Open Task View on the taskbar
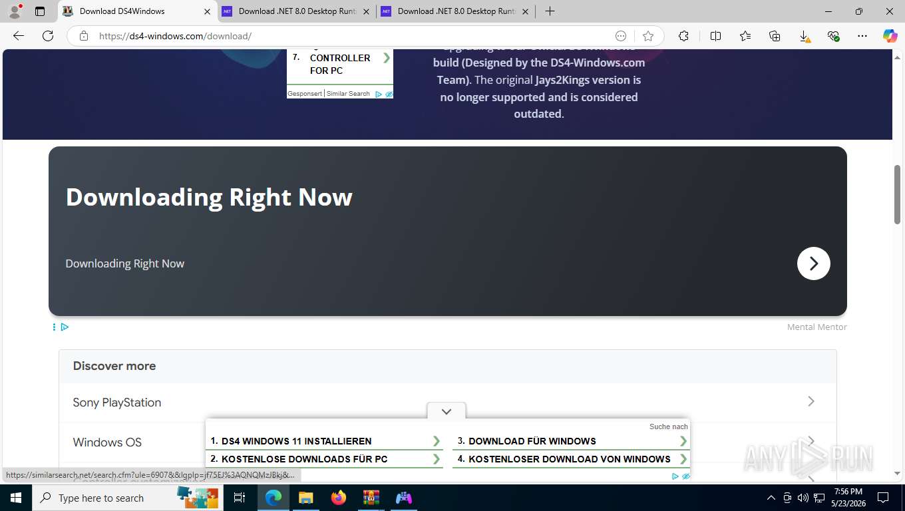The image size is (905, 511). (x=240, y=498)
